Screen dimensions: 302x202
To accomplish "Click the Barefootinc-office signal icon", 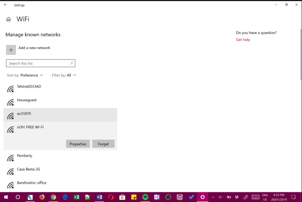I will [x=11, y=185].
